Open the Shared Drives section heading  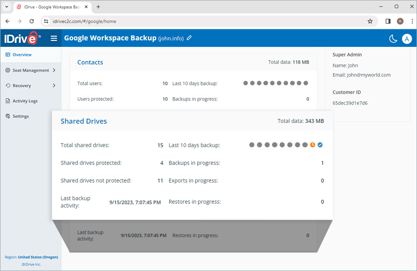[84, 121]
